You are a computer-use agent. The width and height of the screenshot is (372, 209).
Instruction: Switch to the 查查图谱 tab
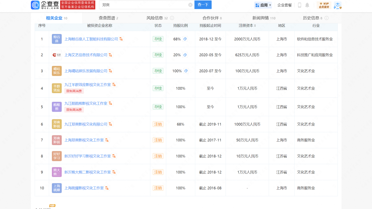point(108,18)
